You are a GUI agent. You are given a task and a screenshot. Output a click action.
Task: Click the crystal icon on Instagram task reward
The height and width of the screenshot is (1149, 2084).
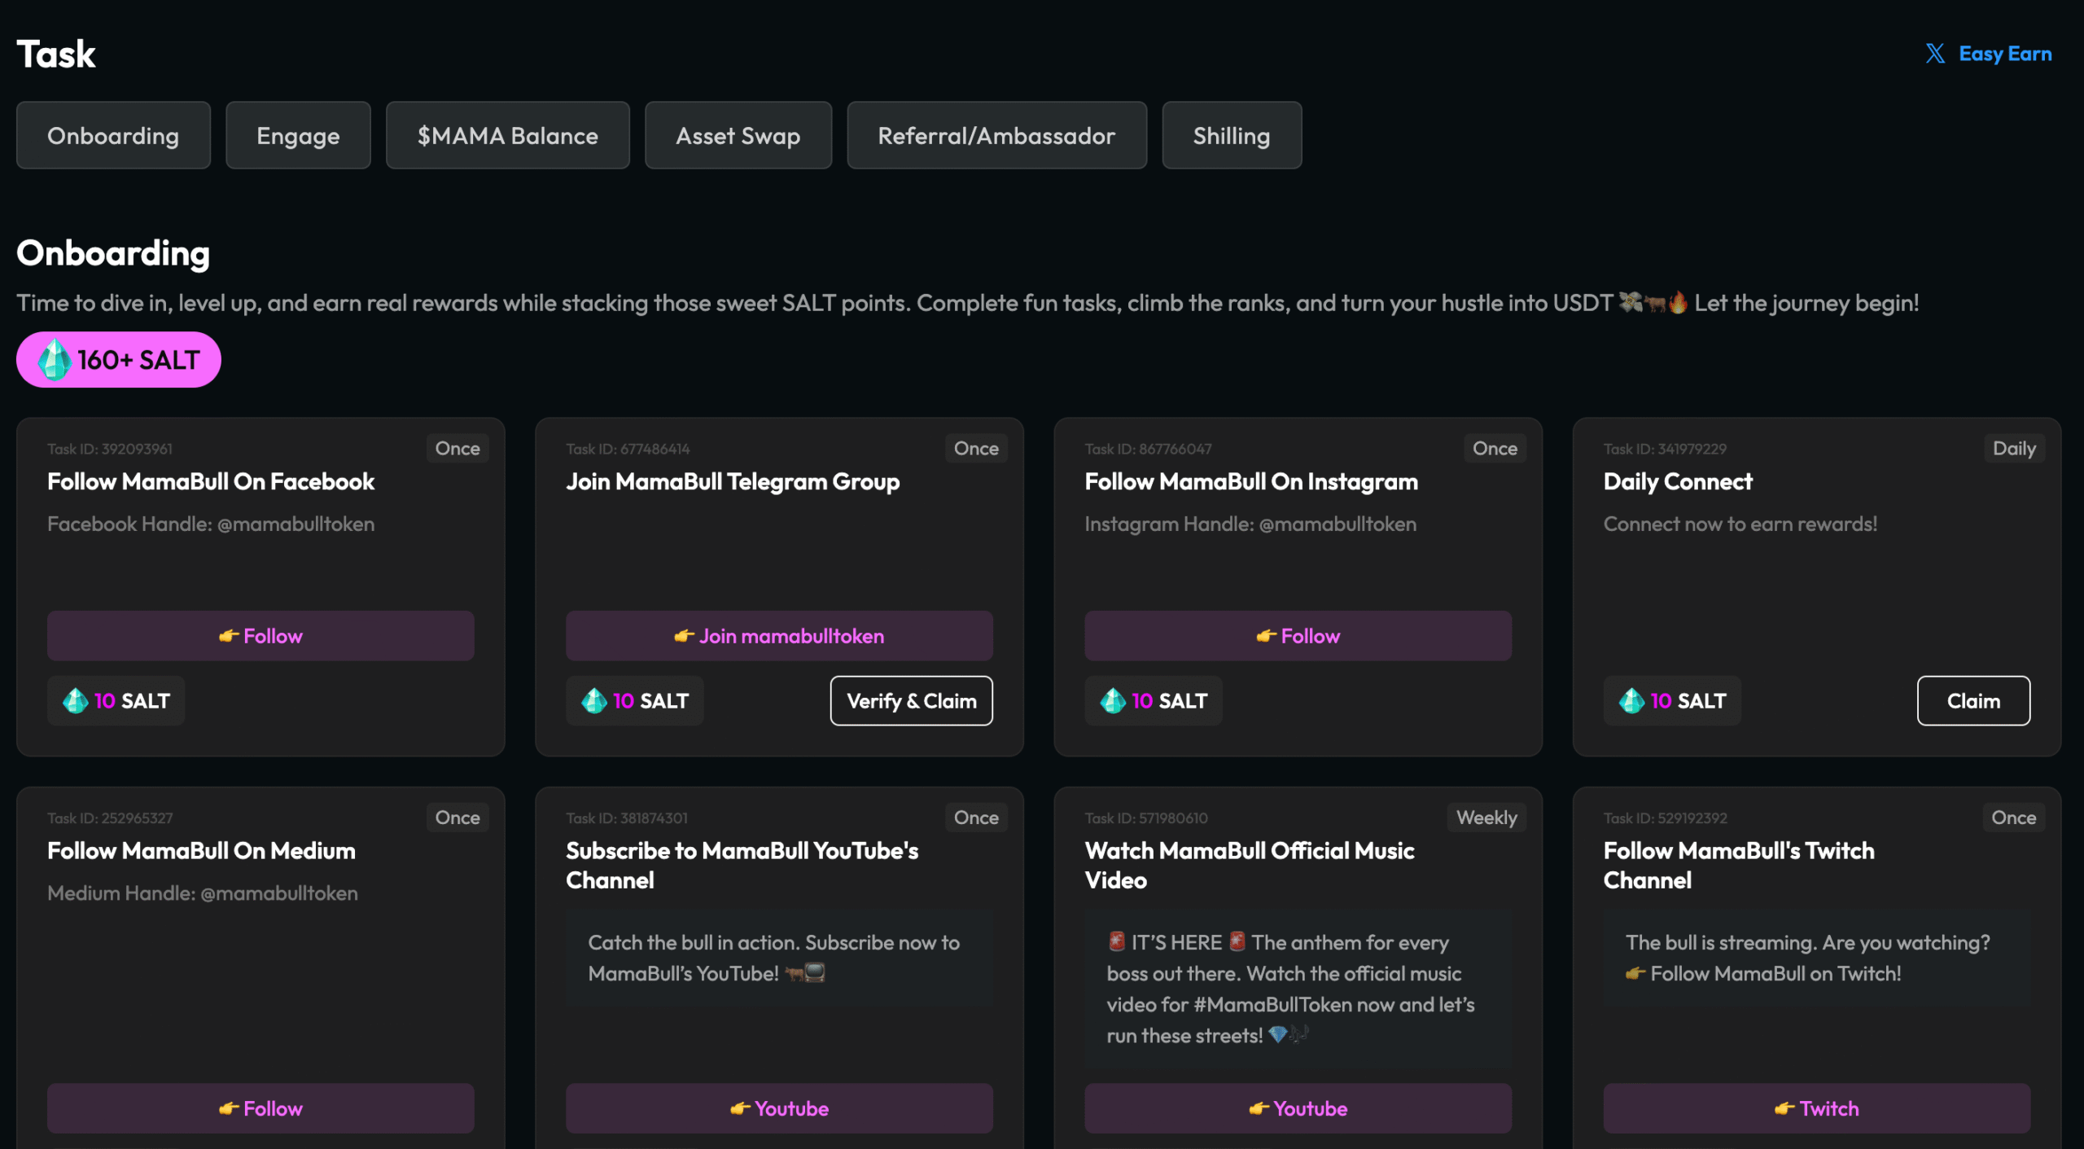tap(1113, 701)
